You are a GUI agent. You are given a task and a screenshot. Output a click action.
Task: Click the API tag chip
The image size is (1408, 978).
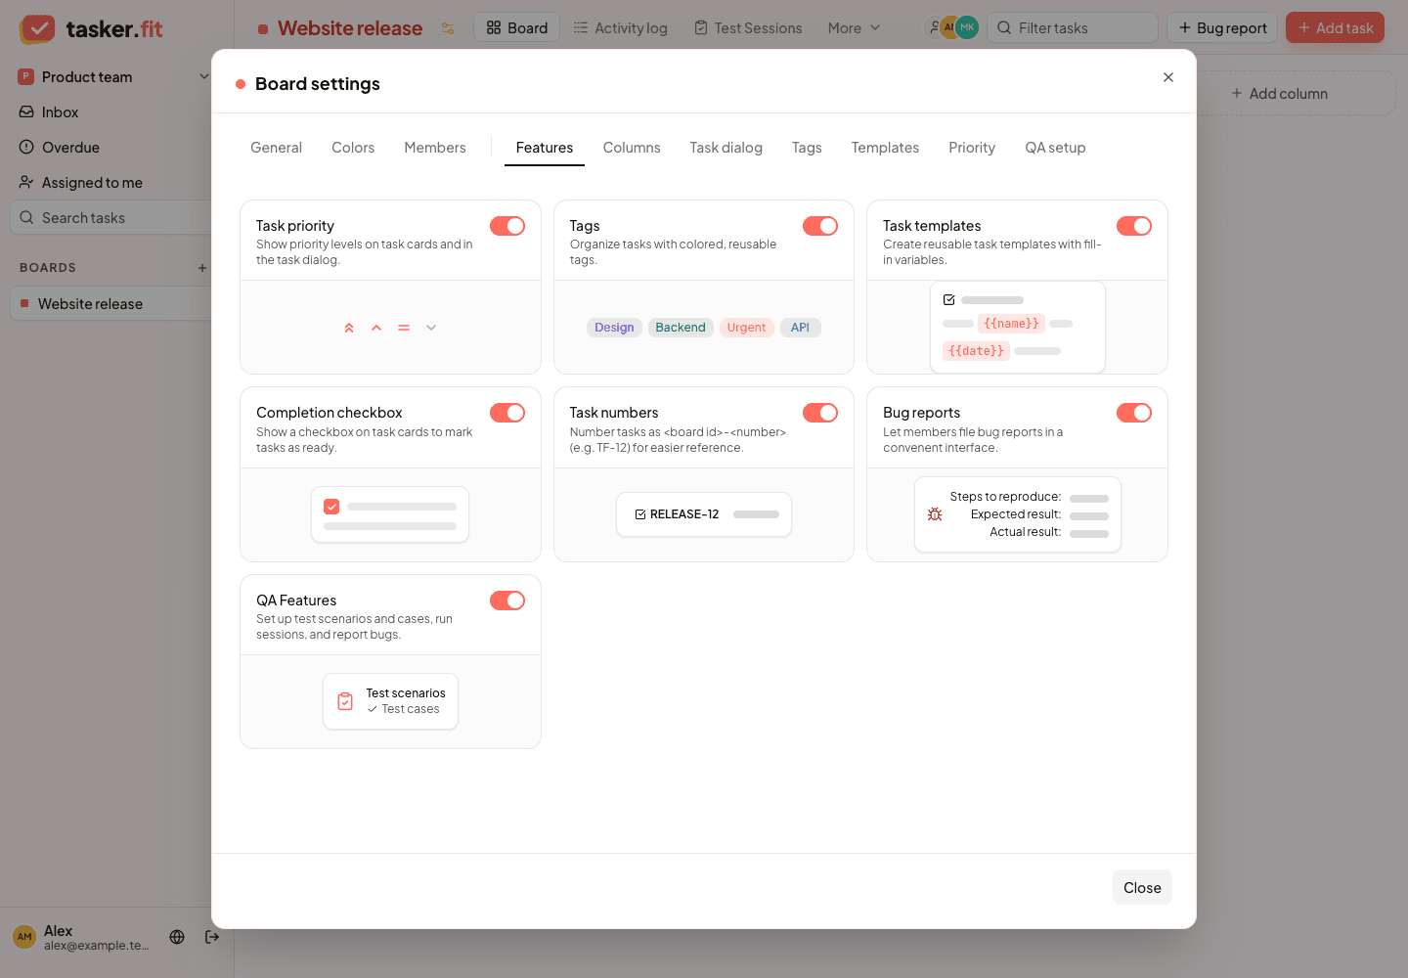[800, 328]
